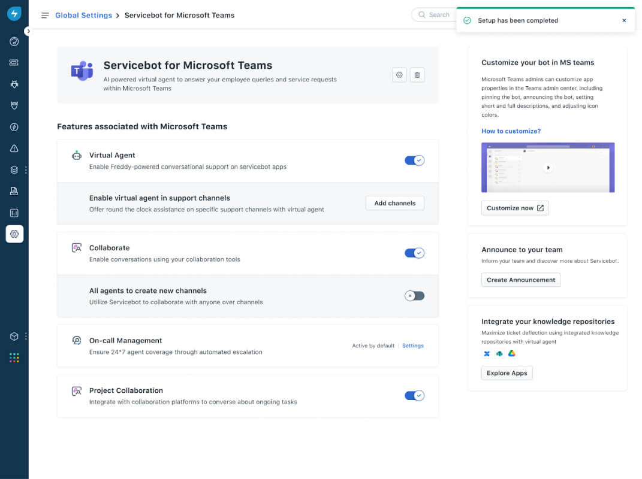Open the Problems bug icon in sidebar
This screenshot has height=479, width=642.
[14, 84]
